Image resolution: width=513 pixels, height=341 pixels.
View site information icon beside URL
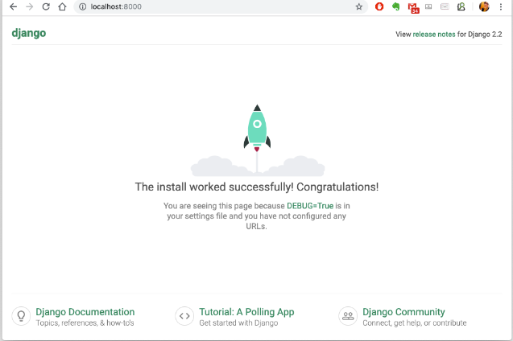[x=82, y=6]
